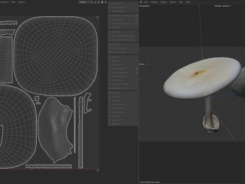Screen dimensions: 245x184
Task: Run the Clear UV Pins command
Action: [x=123, y=11]
